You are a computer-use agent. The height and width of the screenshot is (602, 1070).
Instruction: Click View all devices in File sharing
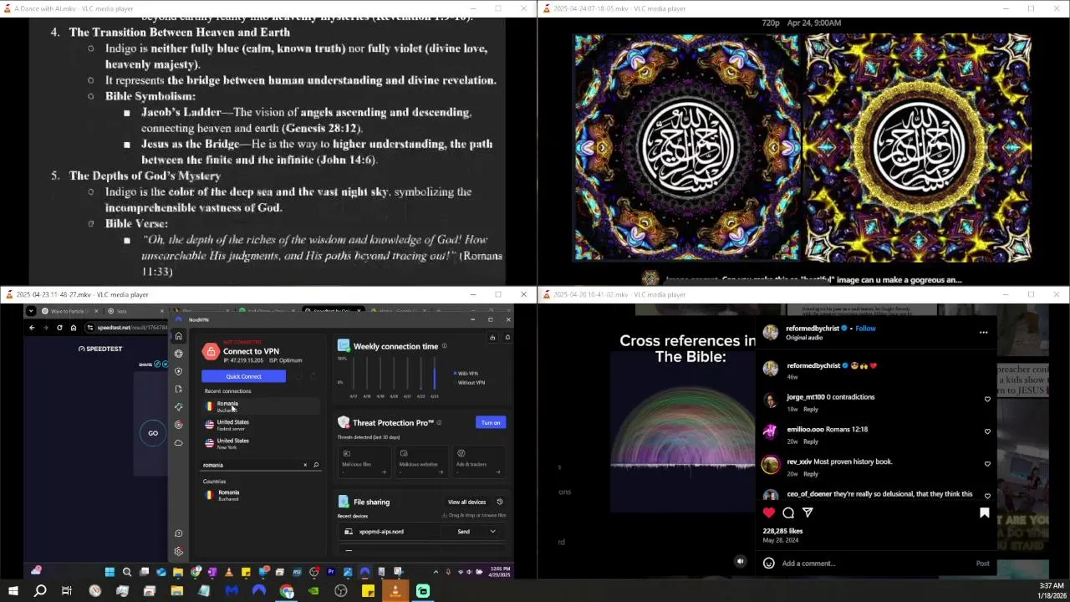coord(466,502)
